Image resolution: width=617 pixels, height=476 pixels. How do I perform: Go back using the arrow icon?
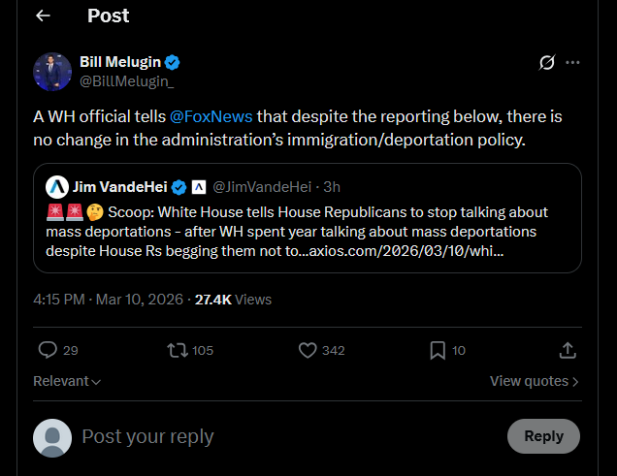click(43, 16)
